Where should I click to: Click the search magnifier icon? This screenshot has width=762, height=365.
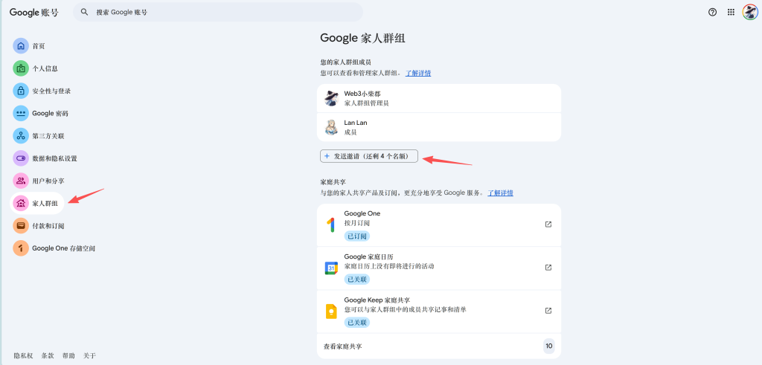click(85, 12)
